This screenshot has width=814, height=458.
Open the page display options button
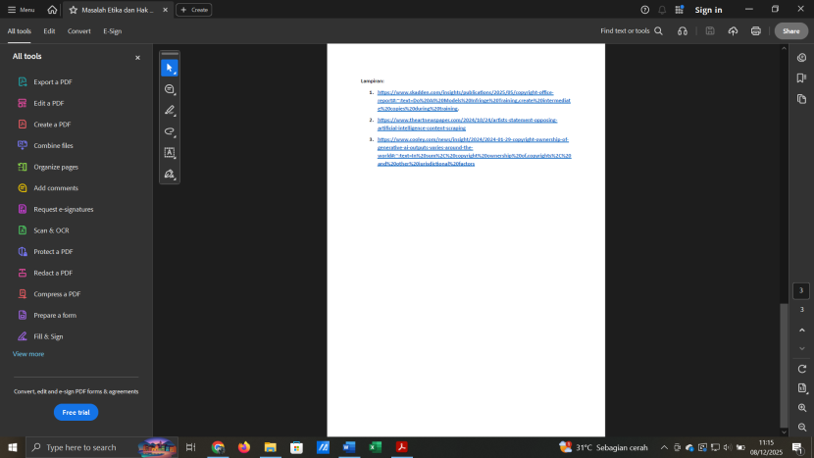(x=801, y=388)
